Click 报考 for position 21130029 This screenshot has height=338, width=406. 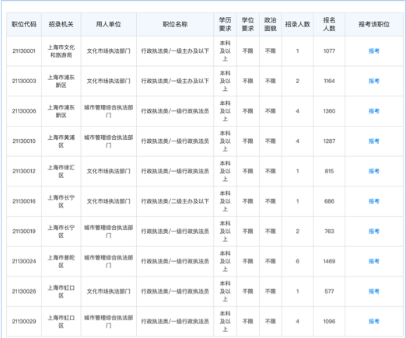pos(374,322)
